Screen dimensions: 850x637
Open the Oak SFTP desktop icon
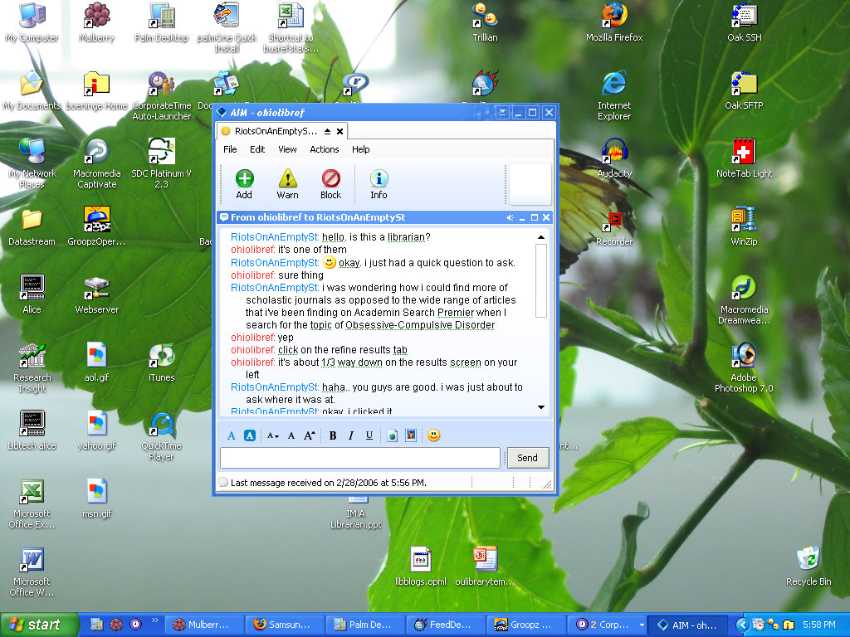[744, 90]
